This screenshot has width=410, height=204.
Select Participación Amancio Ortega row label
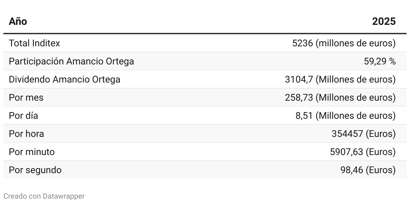pos(71,61)
